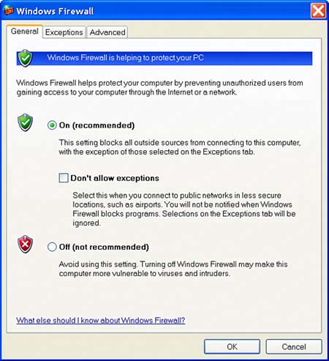Click the Don't allow exceptions label

[115, 178]
